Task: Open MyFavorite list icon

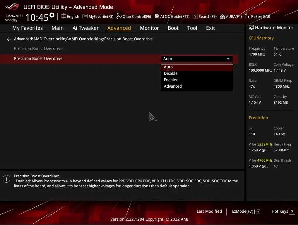Action: click(x=85, y=16)
